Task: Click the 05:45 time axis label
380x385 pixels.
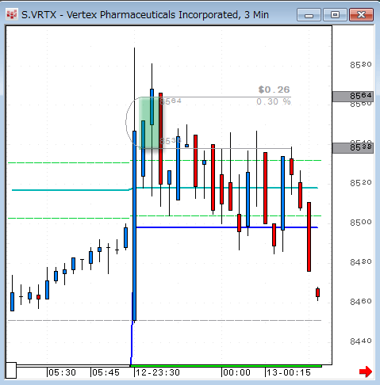Action: coord(106,372)
